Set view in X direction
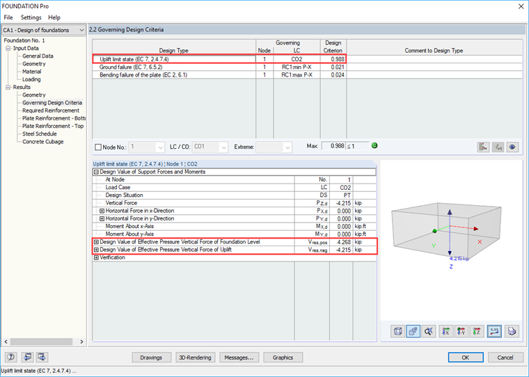 tap(445, 332)
